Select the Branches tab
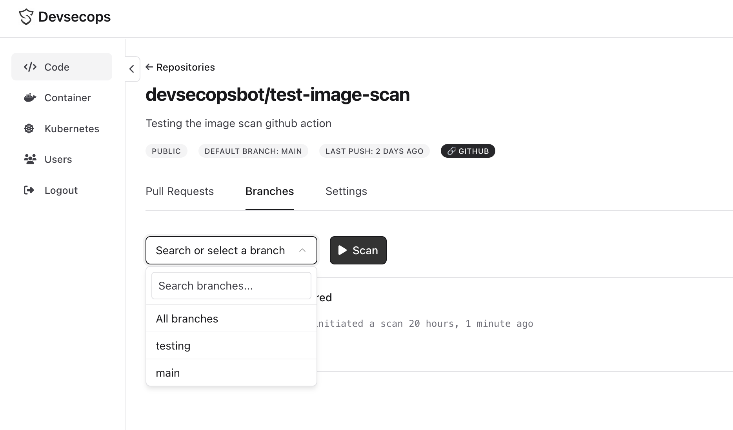 pyautogui.click(x=270, y=191)
